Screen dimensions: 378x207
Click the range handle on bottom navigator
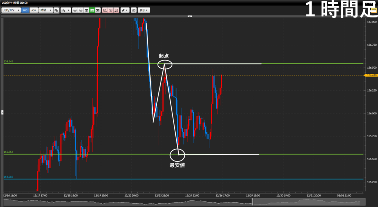252,202
